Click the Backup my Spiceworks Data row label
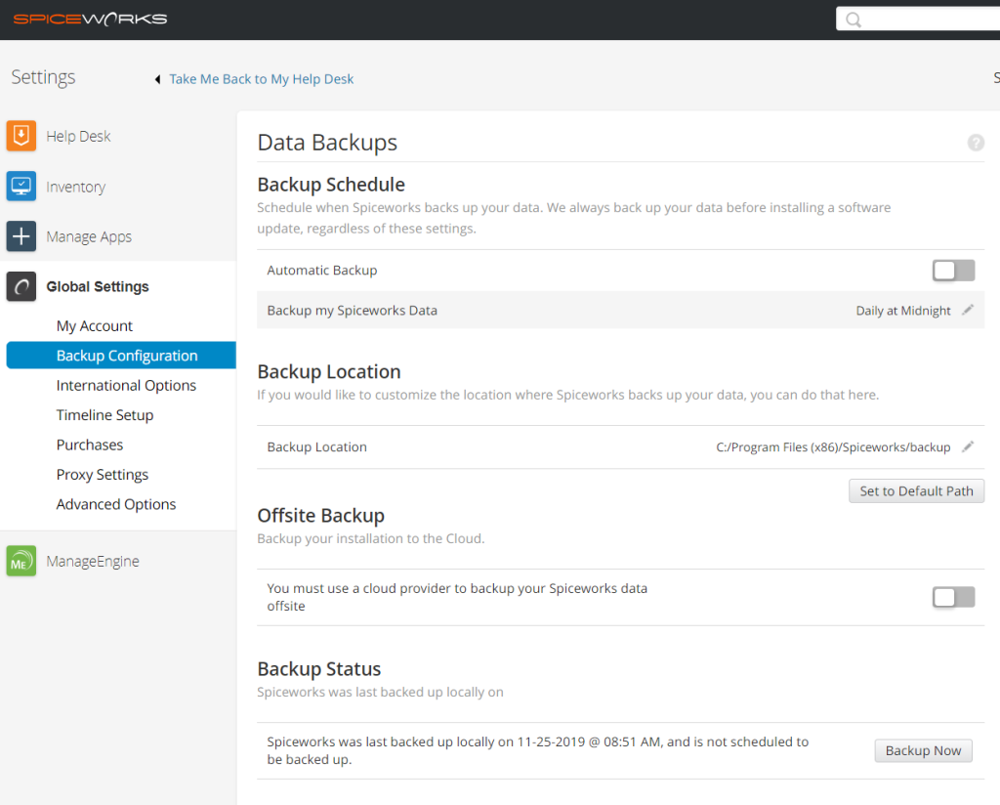The height and width of the screenshot is (805, 1000). pos(352,311)
